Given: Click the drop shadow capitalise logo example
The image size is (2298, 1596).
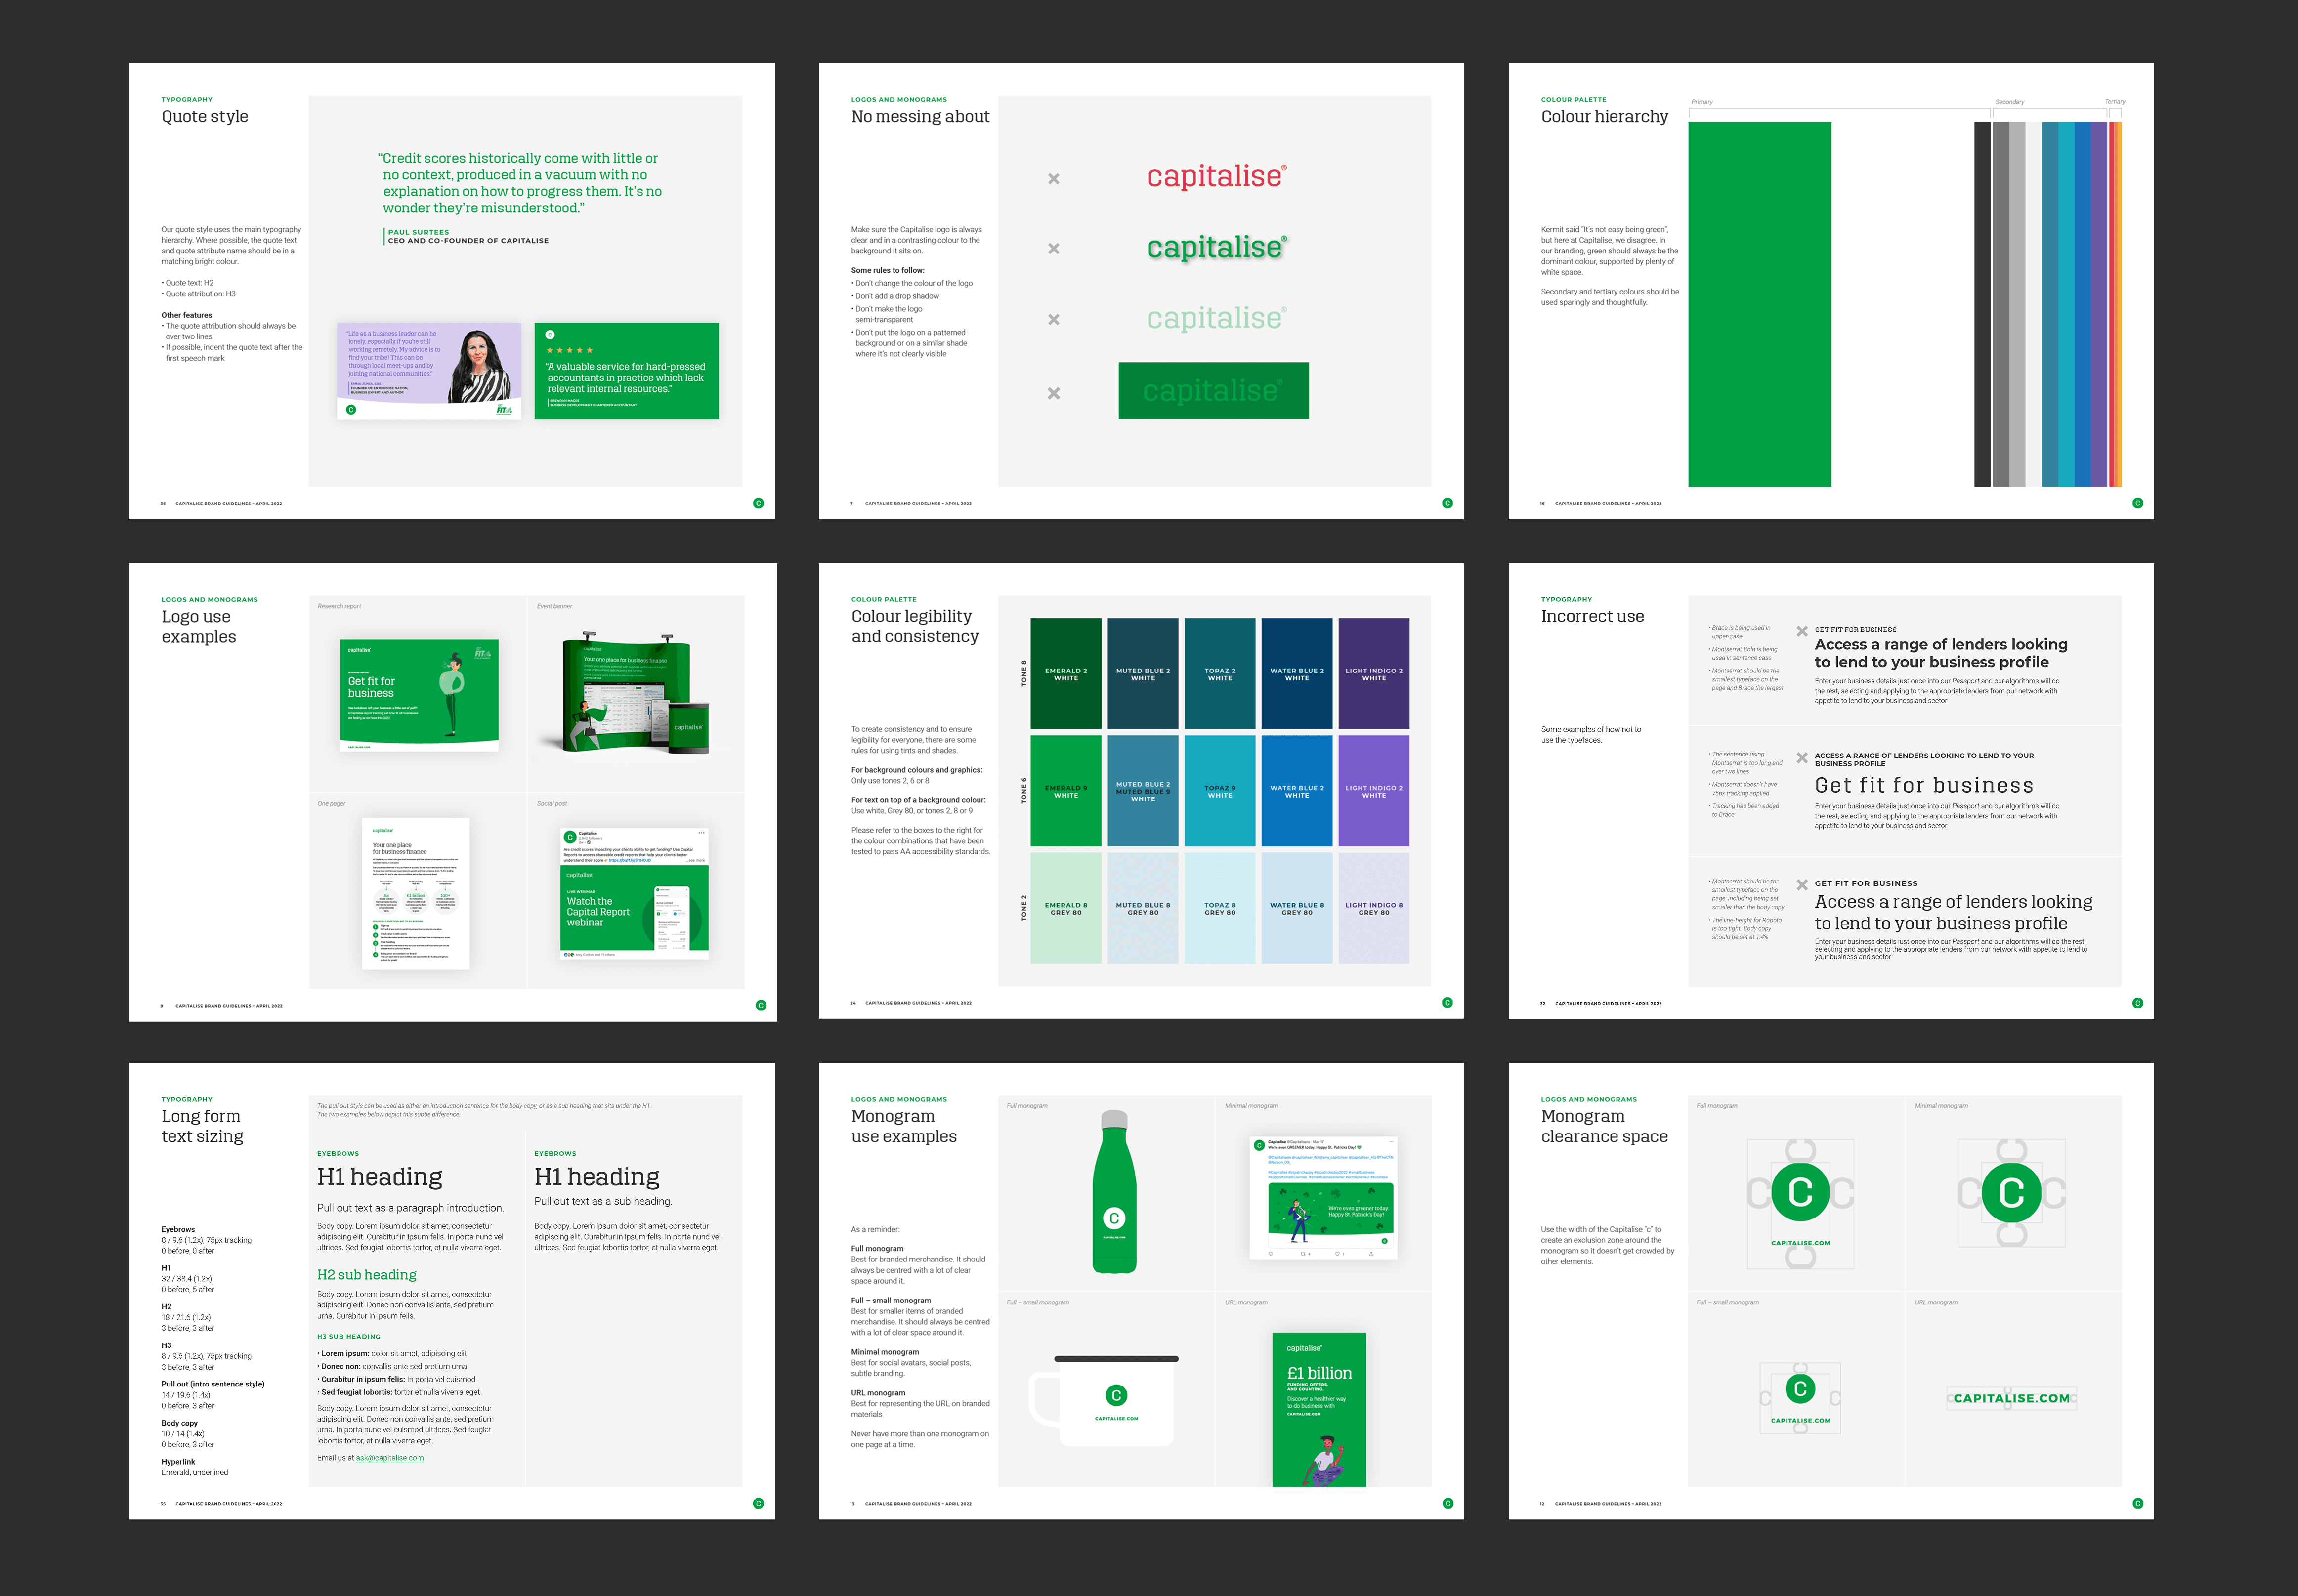Looking at the screenshot, I should click(1216, 247).
